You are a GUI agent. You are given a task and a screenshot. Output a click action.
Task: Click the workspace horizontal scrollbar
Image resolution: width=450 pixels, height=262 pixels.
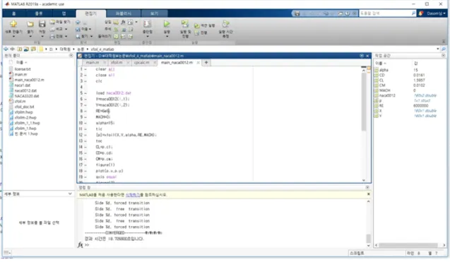(408, 245)
